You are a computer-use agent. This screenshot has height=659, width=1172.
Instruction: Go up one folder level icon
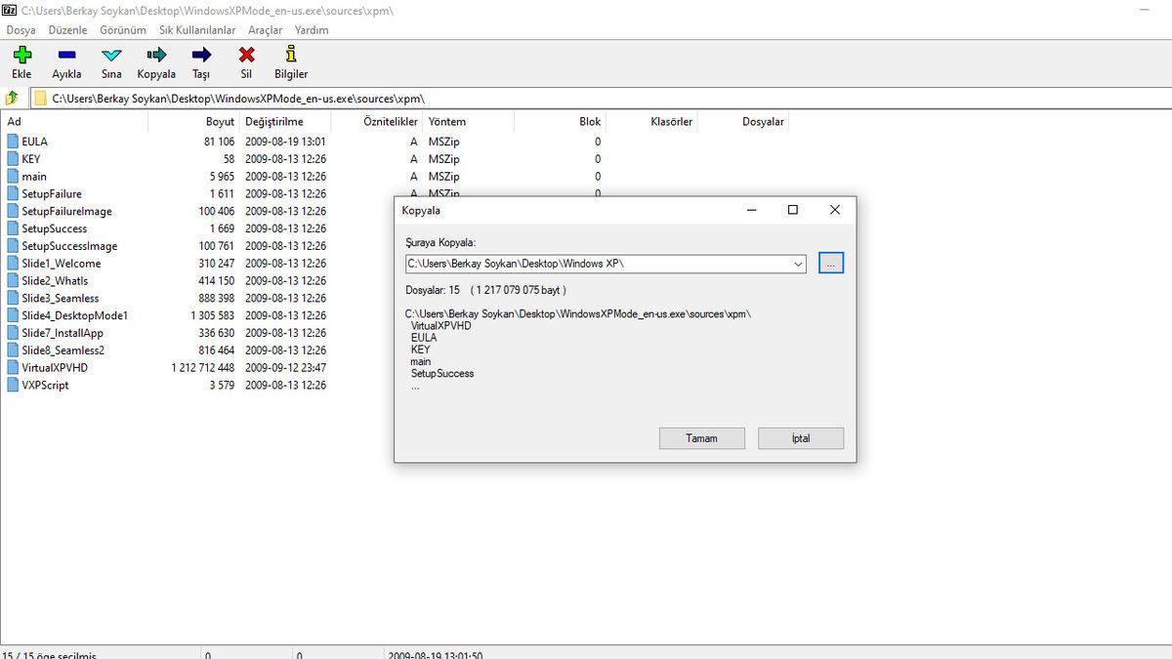pos(13,98)
